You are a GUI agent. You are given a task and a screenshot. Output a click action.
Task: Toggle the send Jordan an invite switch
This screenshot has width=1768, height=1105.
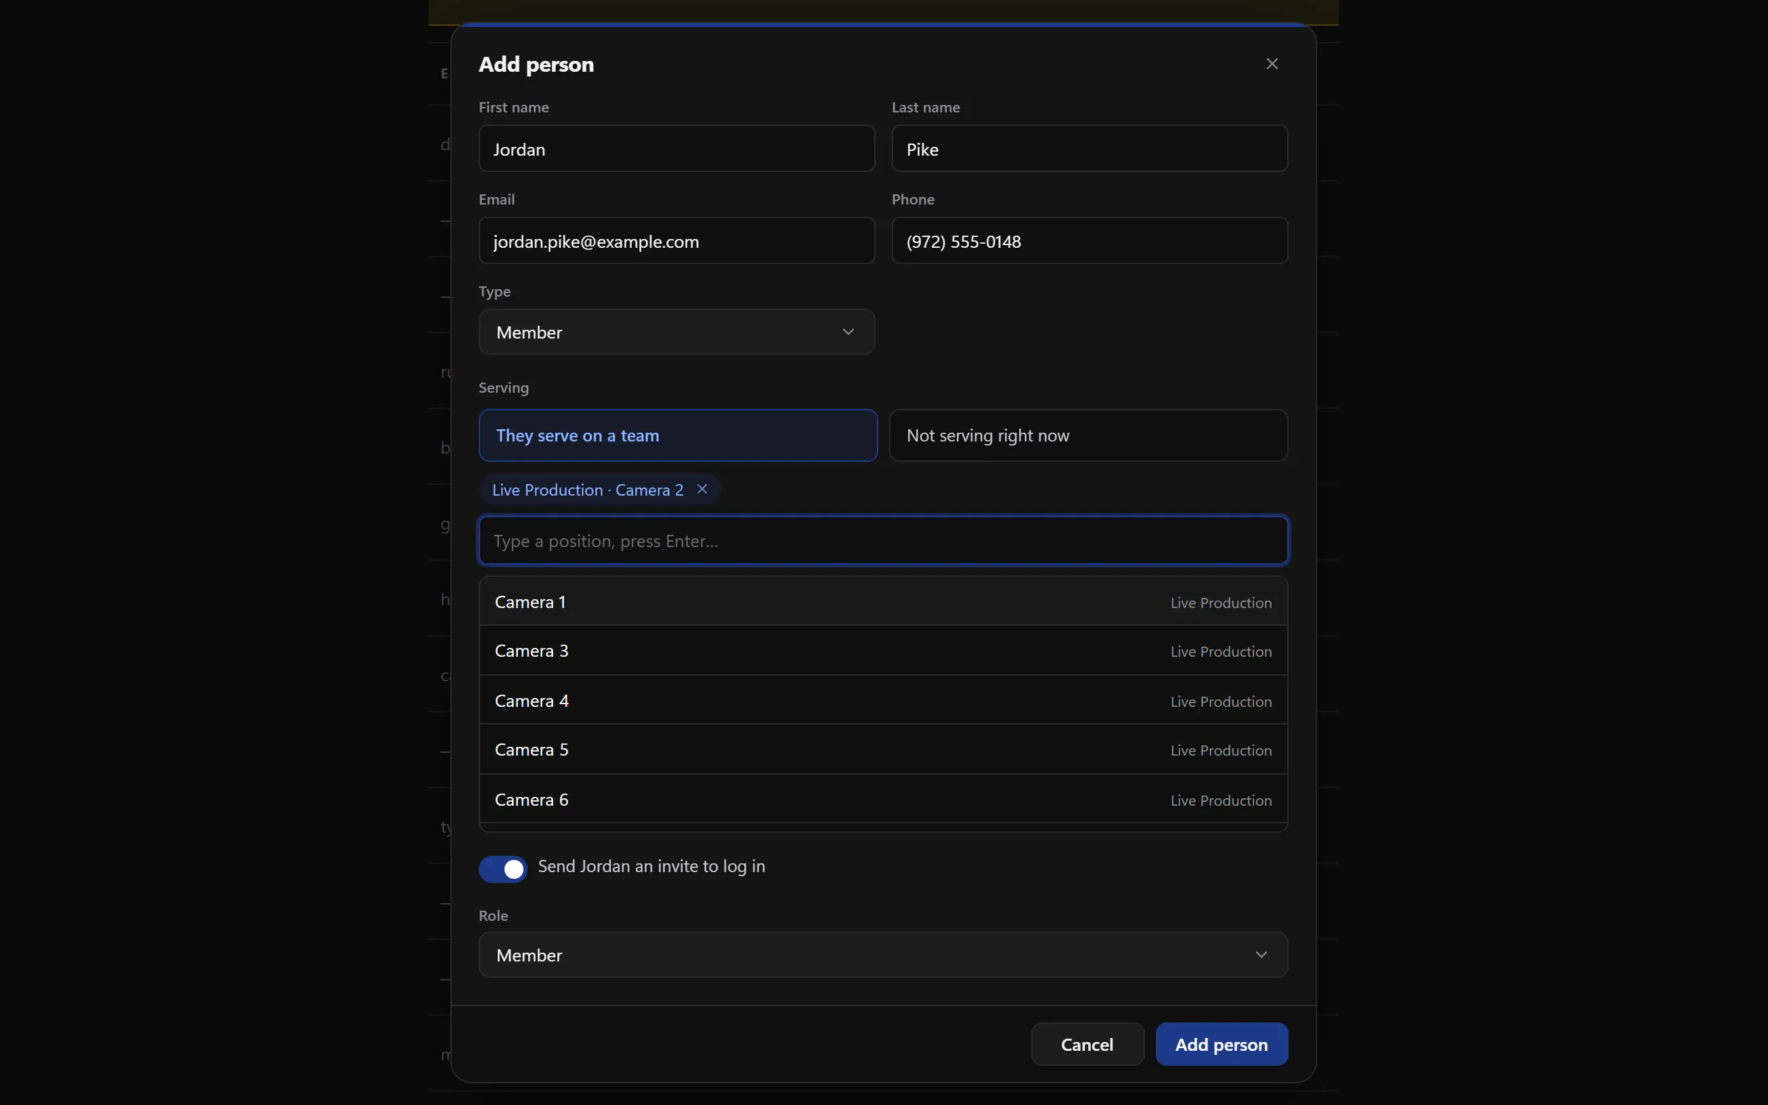[x=503, y=869]
